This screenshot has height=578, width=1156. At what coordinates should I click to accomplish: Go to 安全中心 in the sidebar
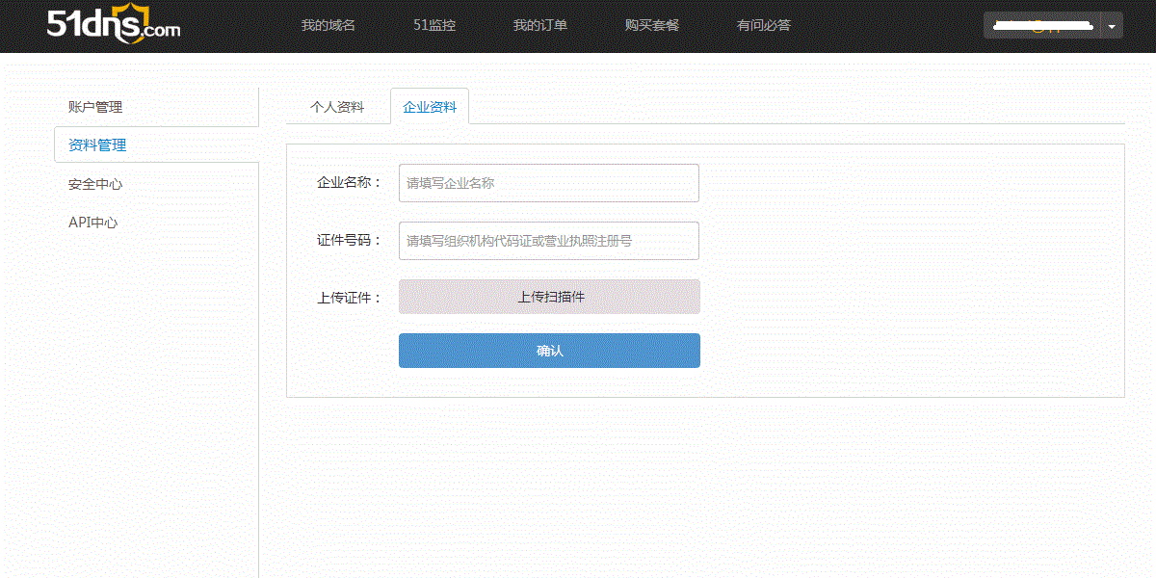point(95,184)
